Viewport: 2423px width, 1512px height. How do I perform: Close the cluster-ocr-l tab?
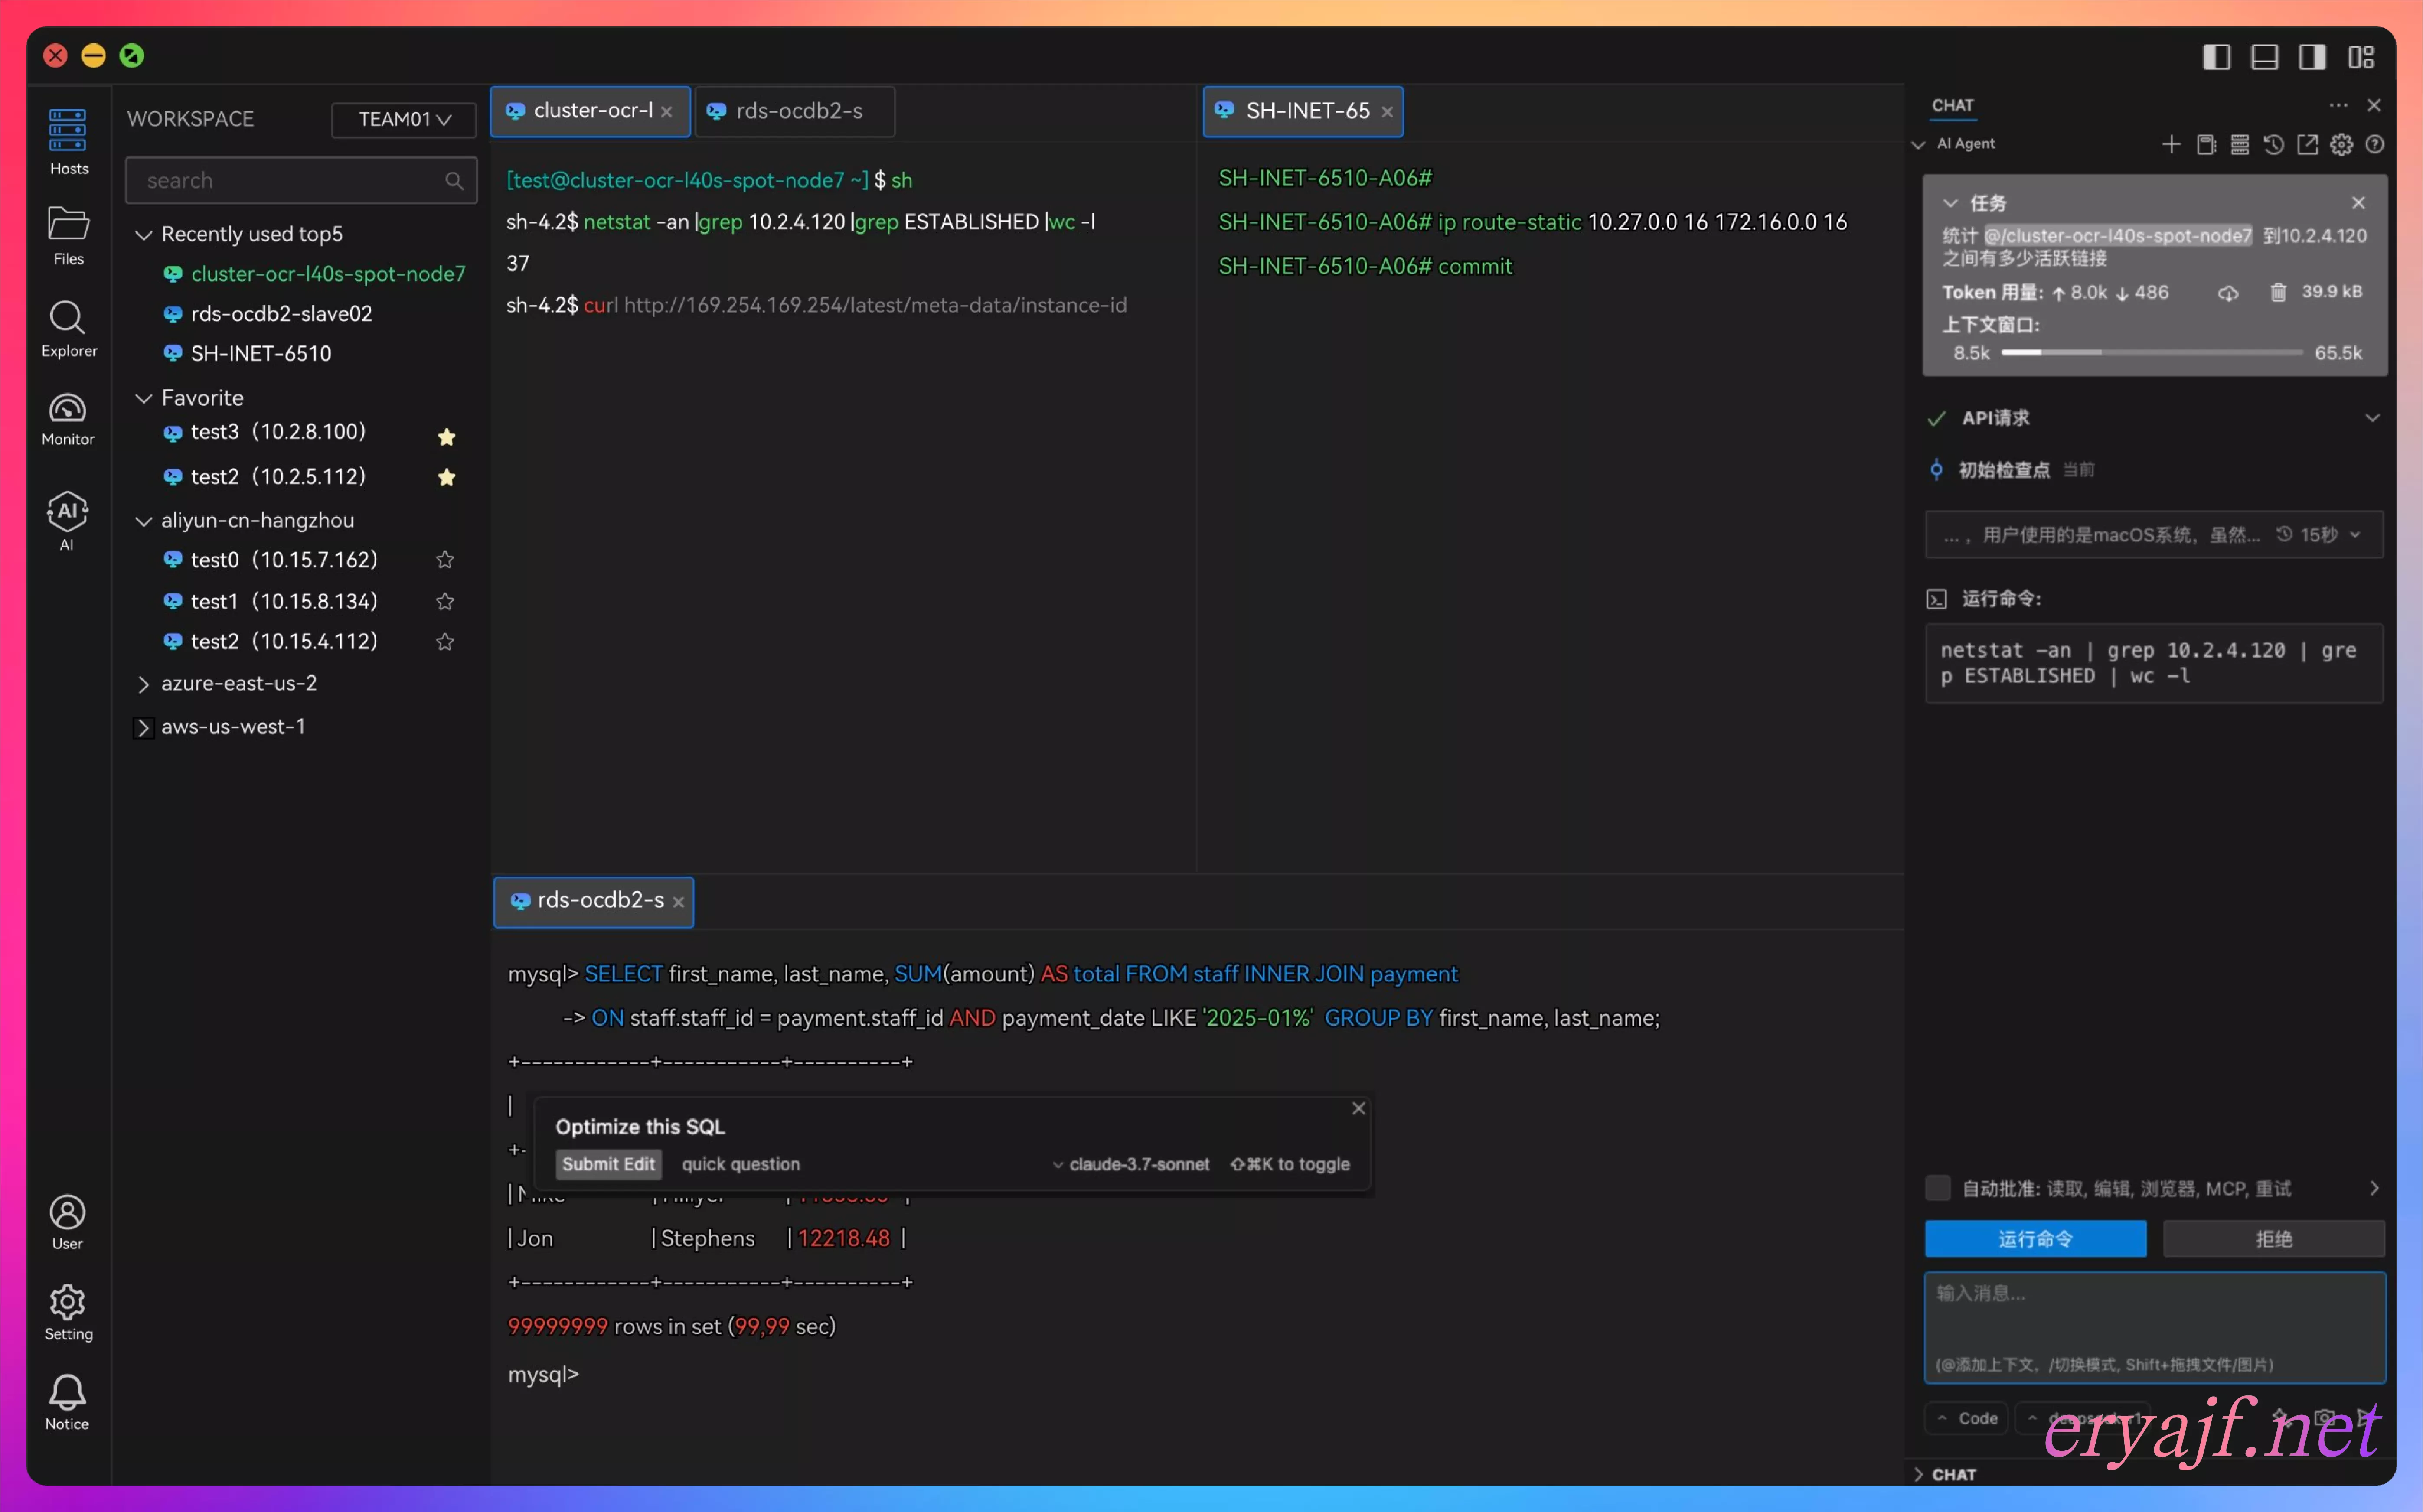[666, 112]
